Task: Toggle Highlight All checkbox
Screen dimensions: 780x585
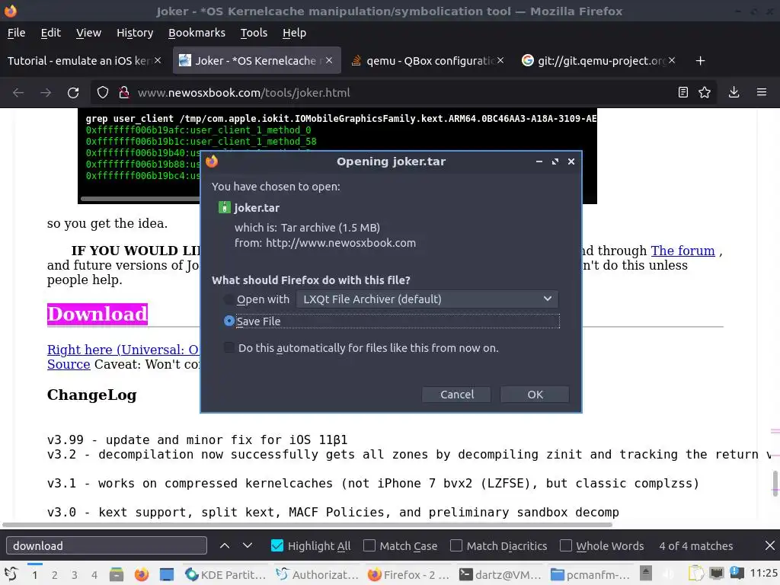Action: pos(277,545)
